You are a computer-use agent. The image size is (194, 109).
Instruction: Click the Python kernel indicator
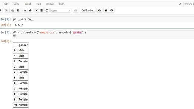click(189, 4)
